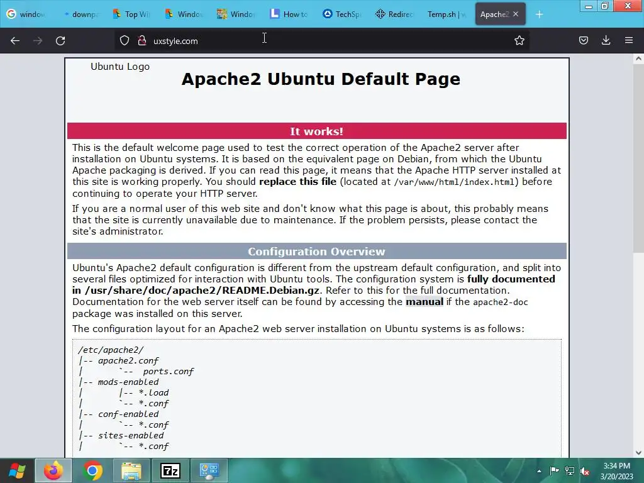Click the 'conf-enabled' tree line

coord(128,414)
